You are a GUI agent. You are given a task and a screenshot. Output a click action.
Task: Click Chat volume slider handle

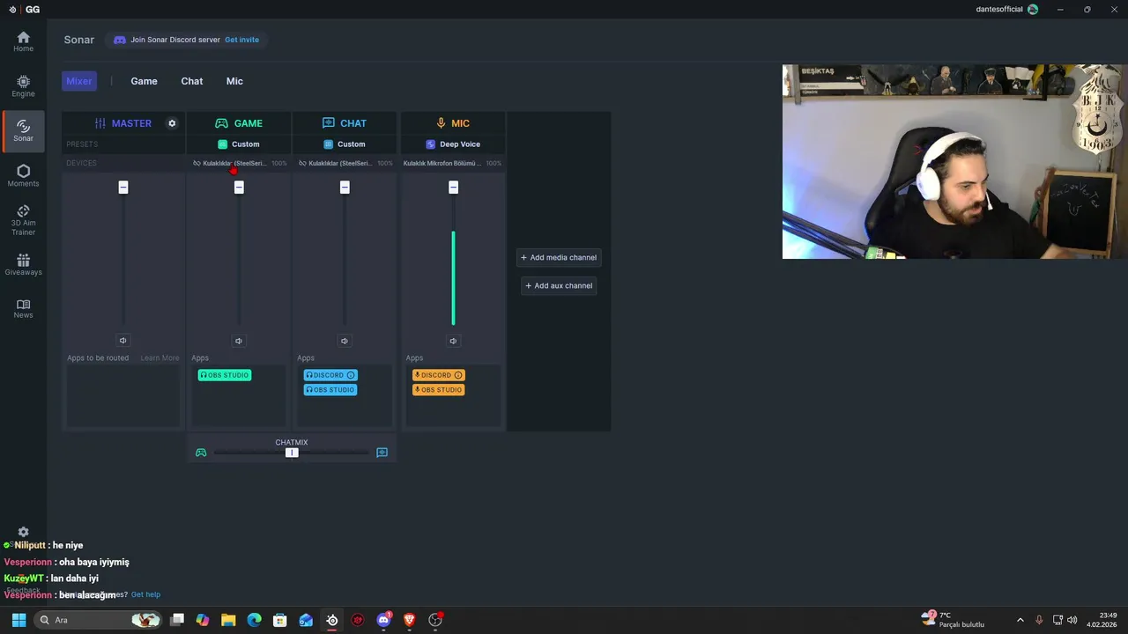(345, 188)
